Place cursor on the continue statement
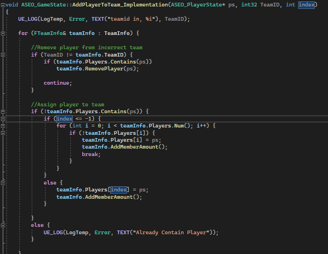Image resolution: width=328 pixels, height=254 pixels. pyautogui.click(x=58, y=83)
